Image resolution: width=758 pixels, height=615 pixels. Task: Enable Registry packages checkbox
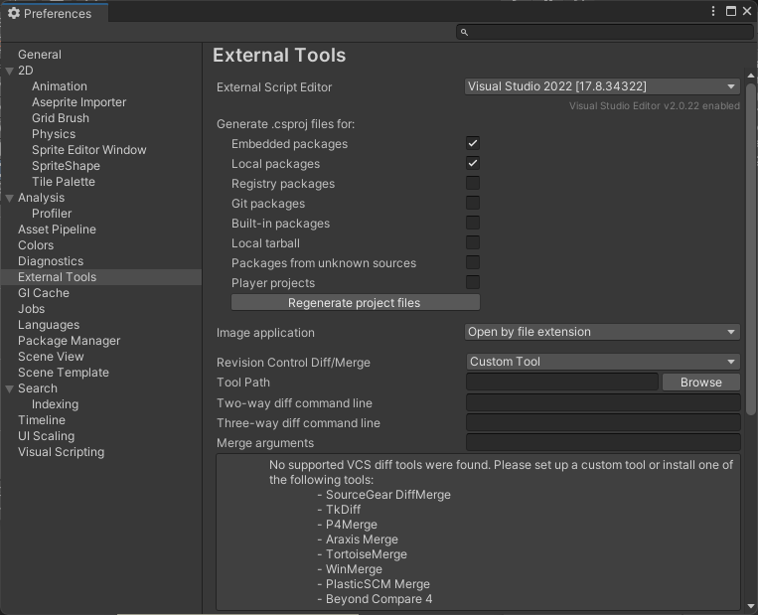(473, 183)
